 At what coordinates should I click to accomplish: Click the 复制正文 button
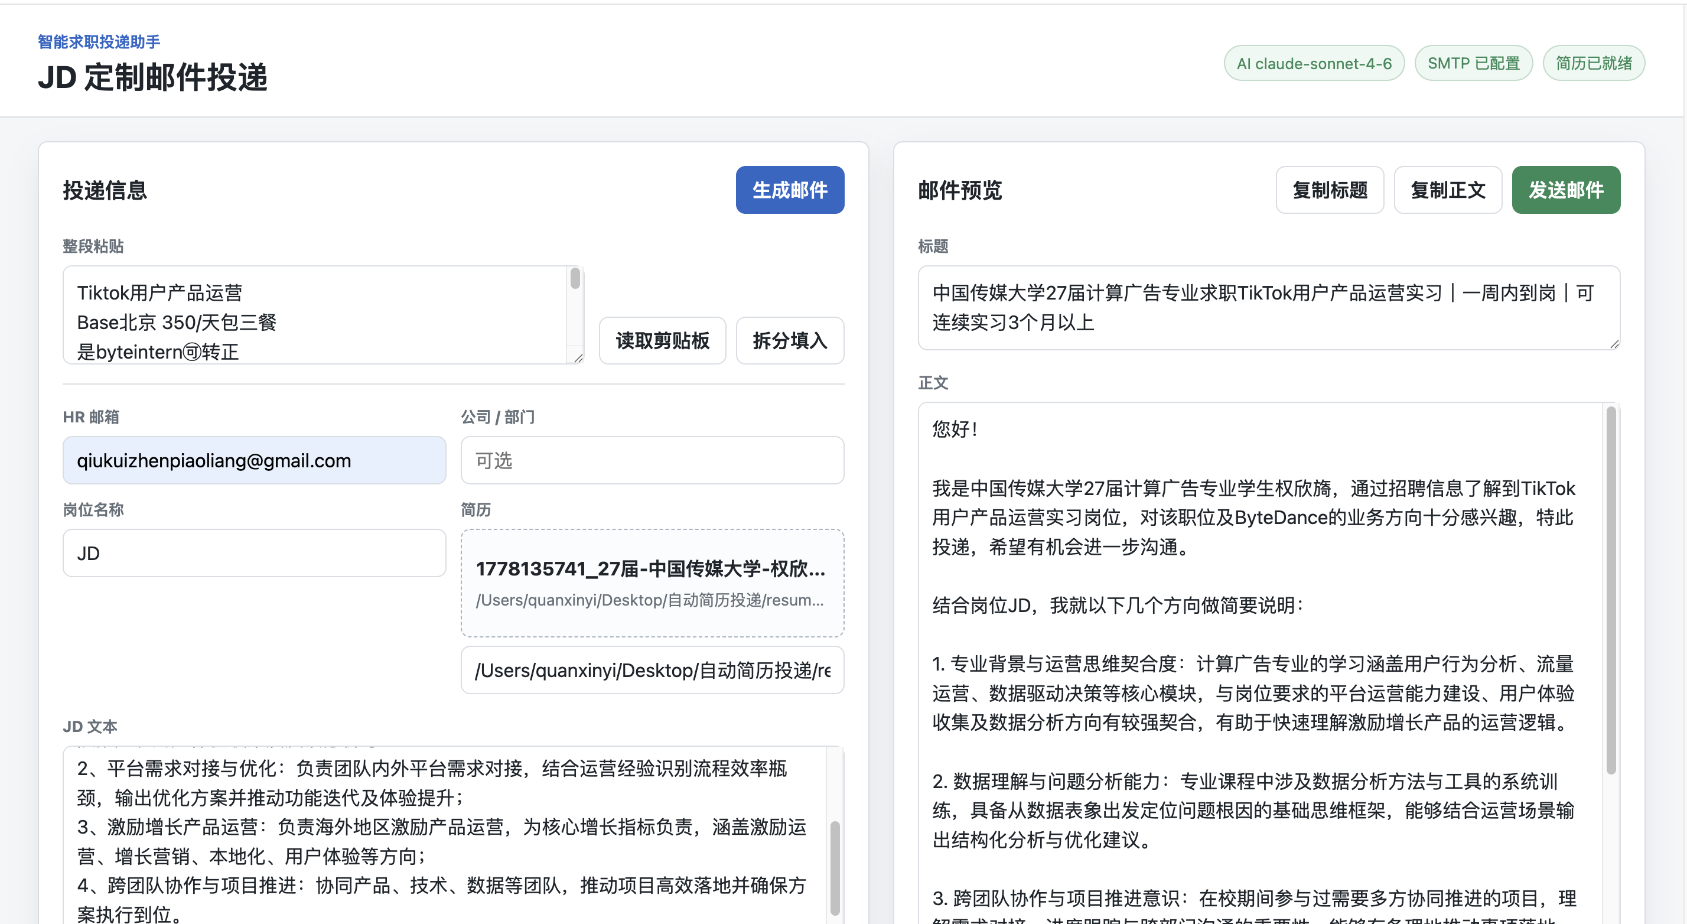[1447, 190]
